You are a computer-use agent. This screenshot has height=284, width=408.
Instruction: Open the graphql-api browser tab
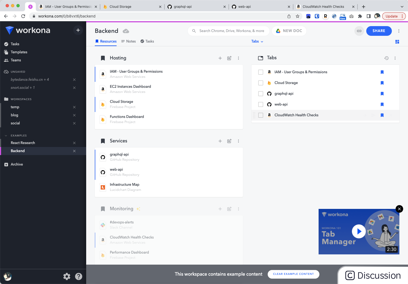197,7
